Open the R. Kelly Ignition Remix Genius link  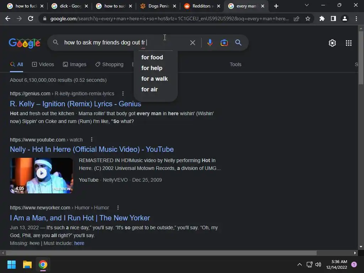(x=75, y=104)
